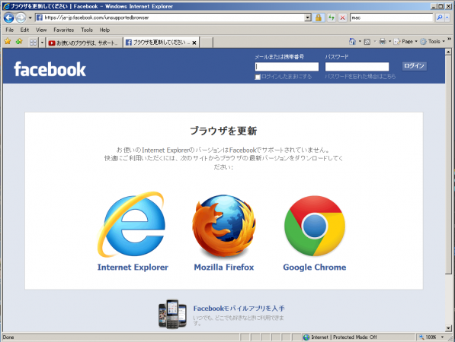Image resolution: width=455 pixels, height=342 pixels.
Task: Click the security lock icon
Action: click(319, 17)
